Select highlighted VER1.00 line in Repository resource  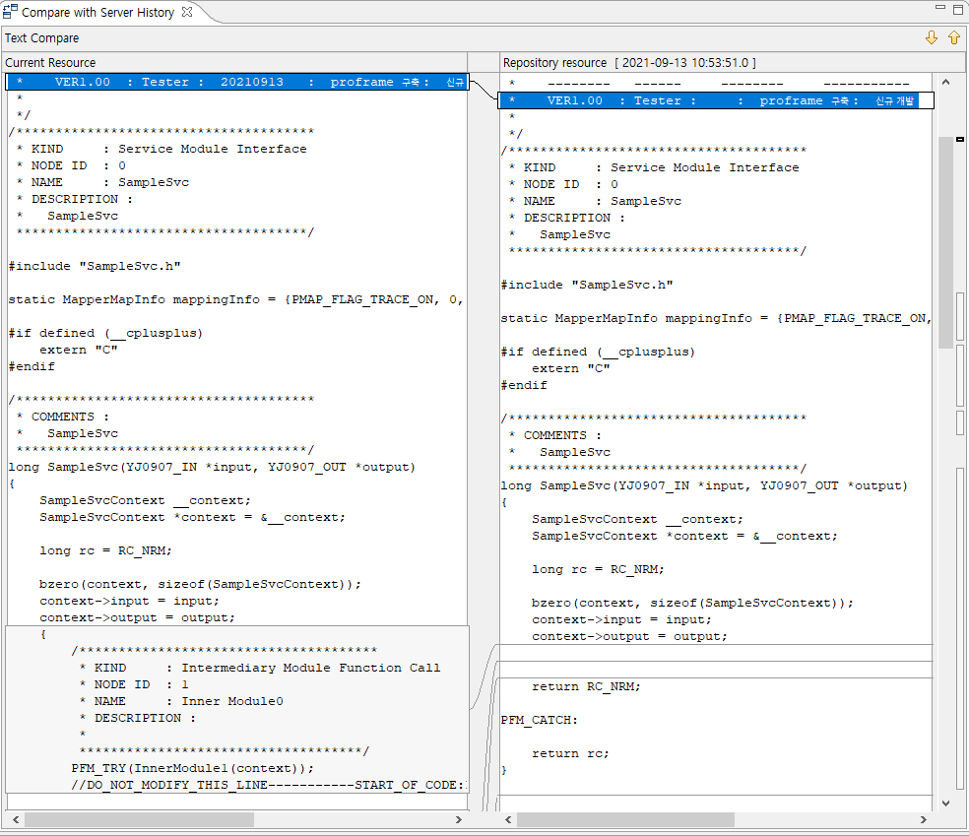tap(709, 100)
